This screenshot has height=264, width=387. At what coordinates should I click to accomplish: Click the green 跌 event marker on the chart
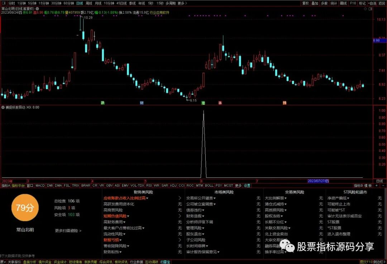tap(103, 103)
